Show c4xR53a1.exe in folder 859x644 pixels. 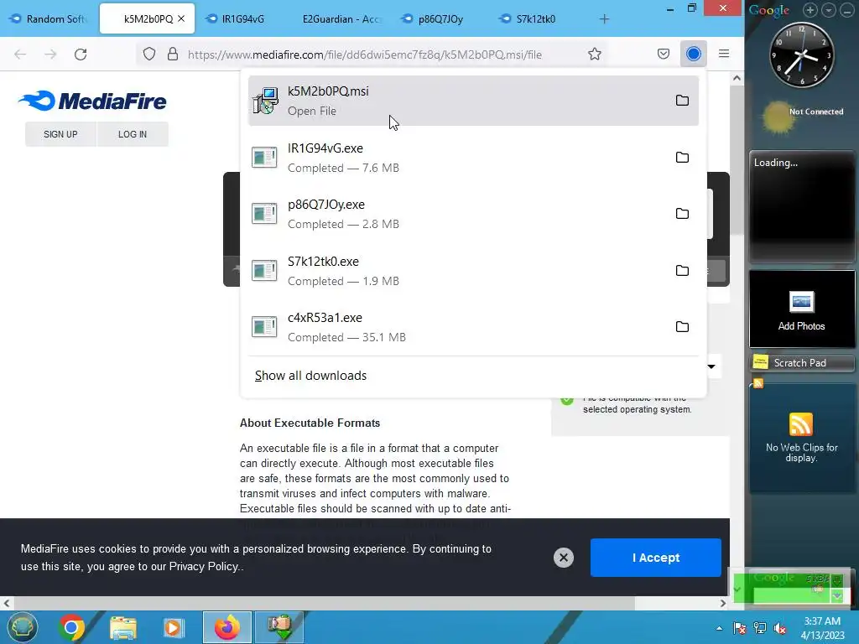point(682,327)
